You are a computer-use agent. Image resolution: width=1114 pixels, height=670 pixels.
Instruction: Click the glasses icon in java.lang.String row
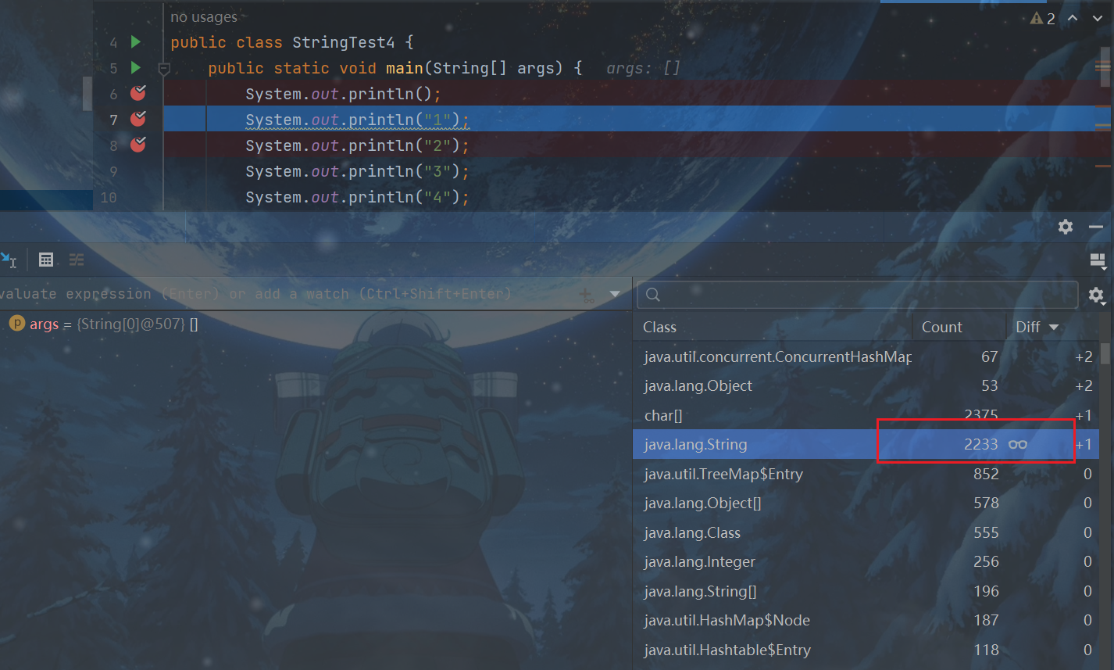pos(1017,444)
